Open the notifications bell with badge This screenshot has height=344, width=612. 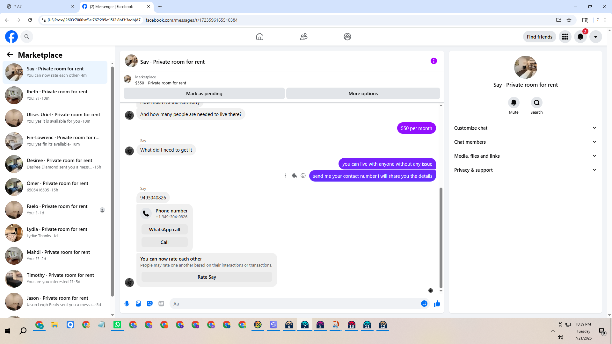[x=580, y=37]
